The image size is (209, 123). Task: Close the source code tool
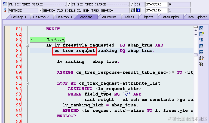pyautogui.click(x=201, y=28)
